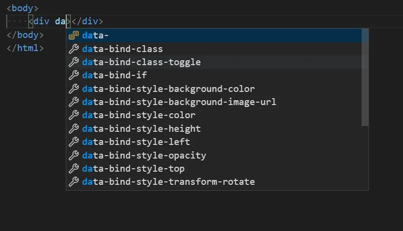This screenshot has width=403, height=231.
Task: Click on the closing html tag
Action: click(25, 48)
